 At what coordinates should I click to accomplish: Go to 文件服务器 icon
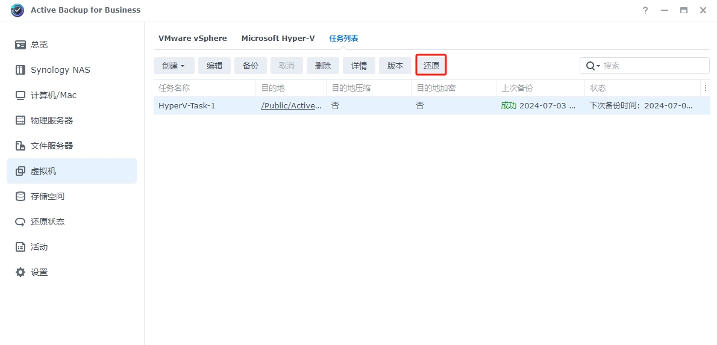pos(20,146)
